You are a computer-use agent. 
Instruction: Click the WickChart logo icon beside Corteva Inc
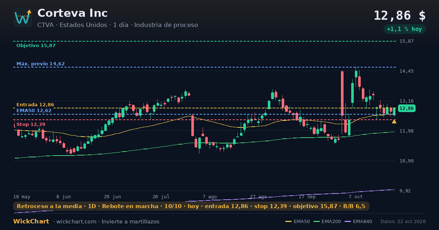tap(23, 18)
